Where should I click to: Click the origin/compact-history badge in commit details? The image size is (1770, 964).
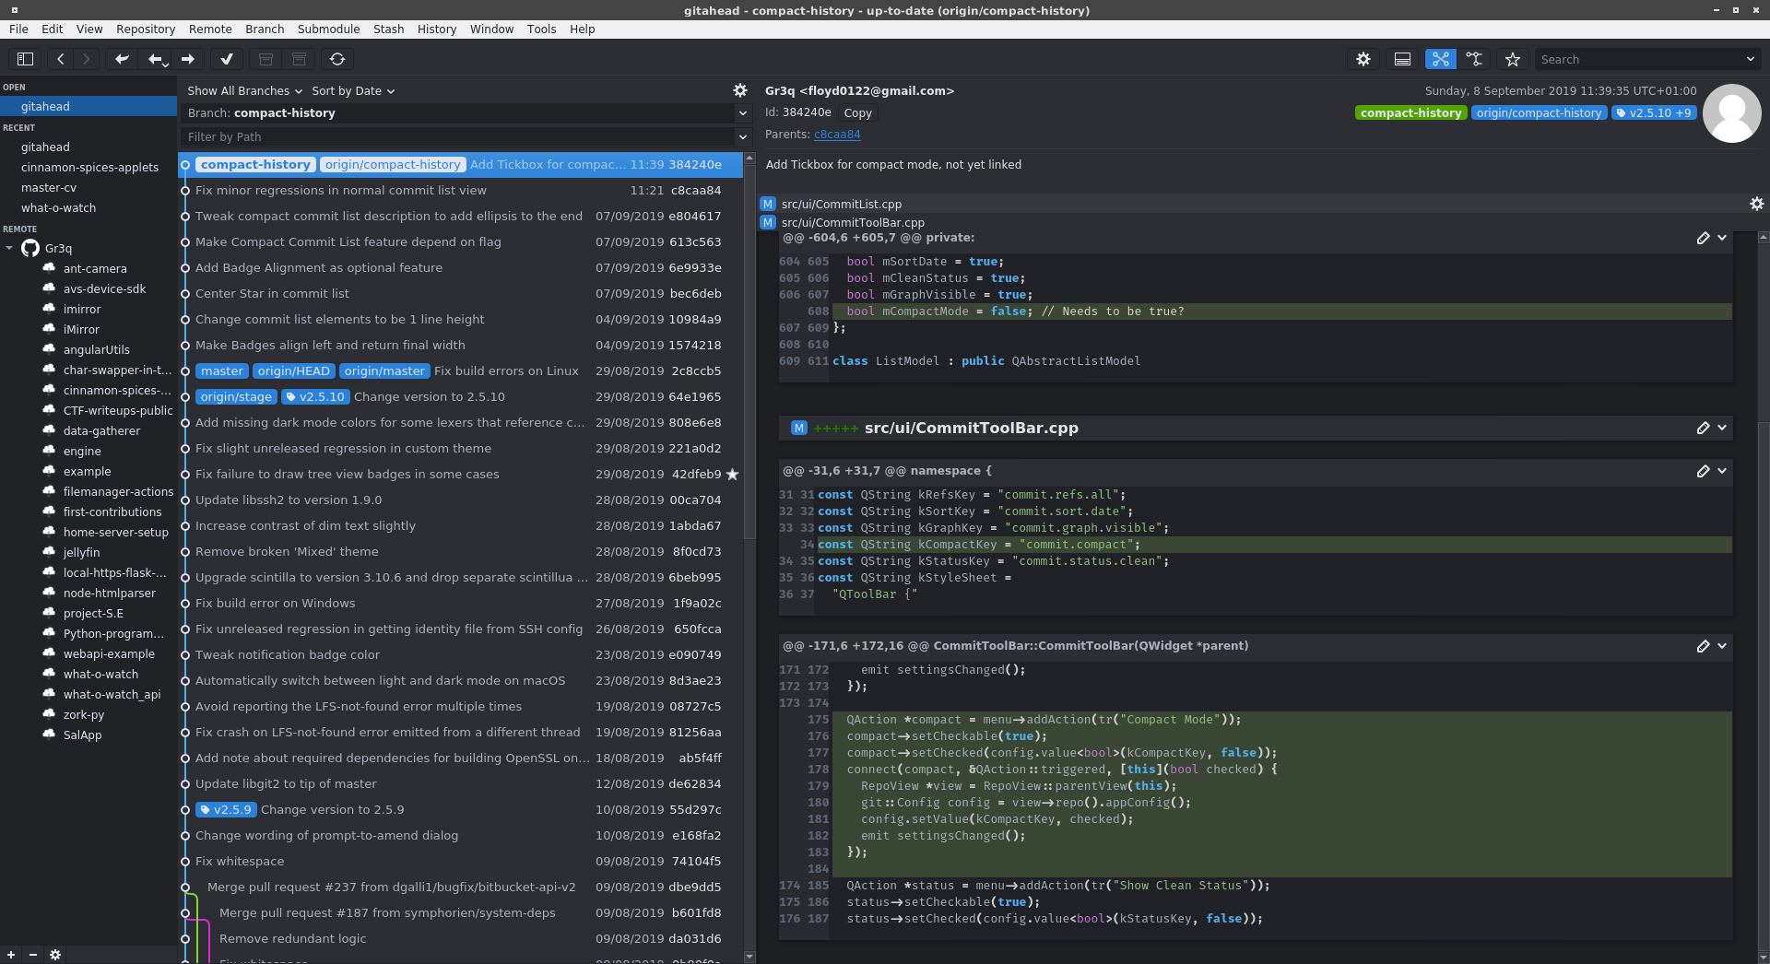[1539, 113]
